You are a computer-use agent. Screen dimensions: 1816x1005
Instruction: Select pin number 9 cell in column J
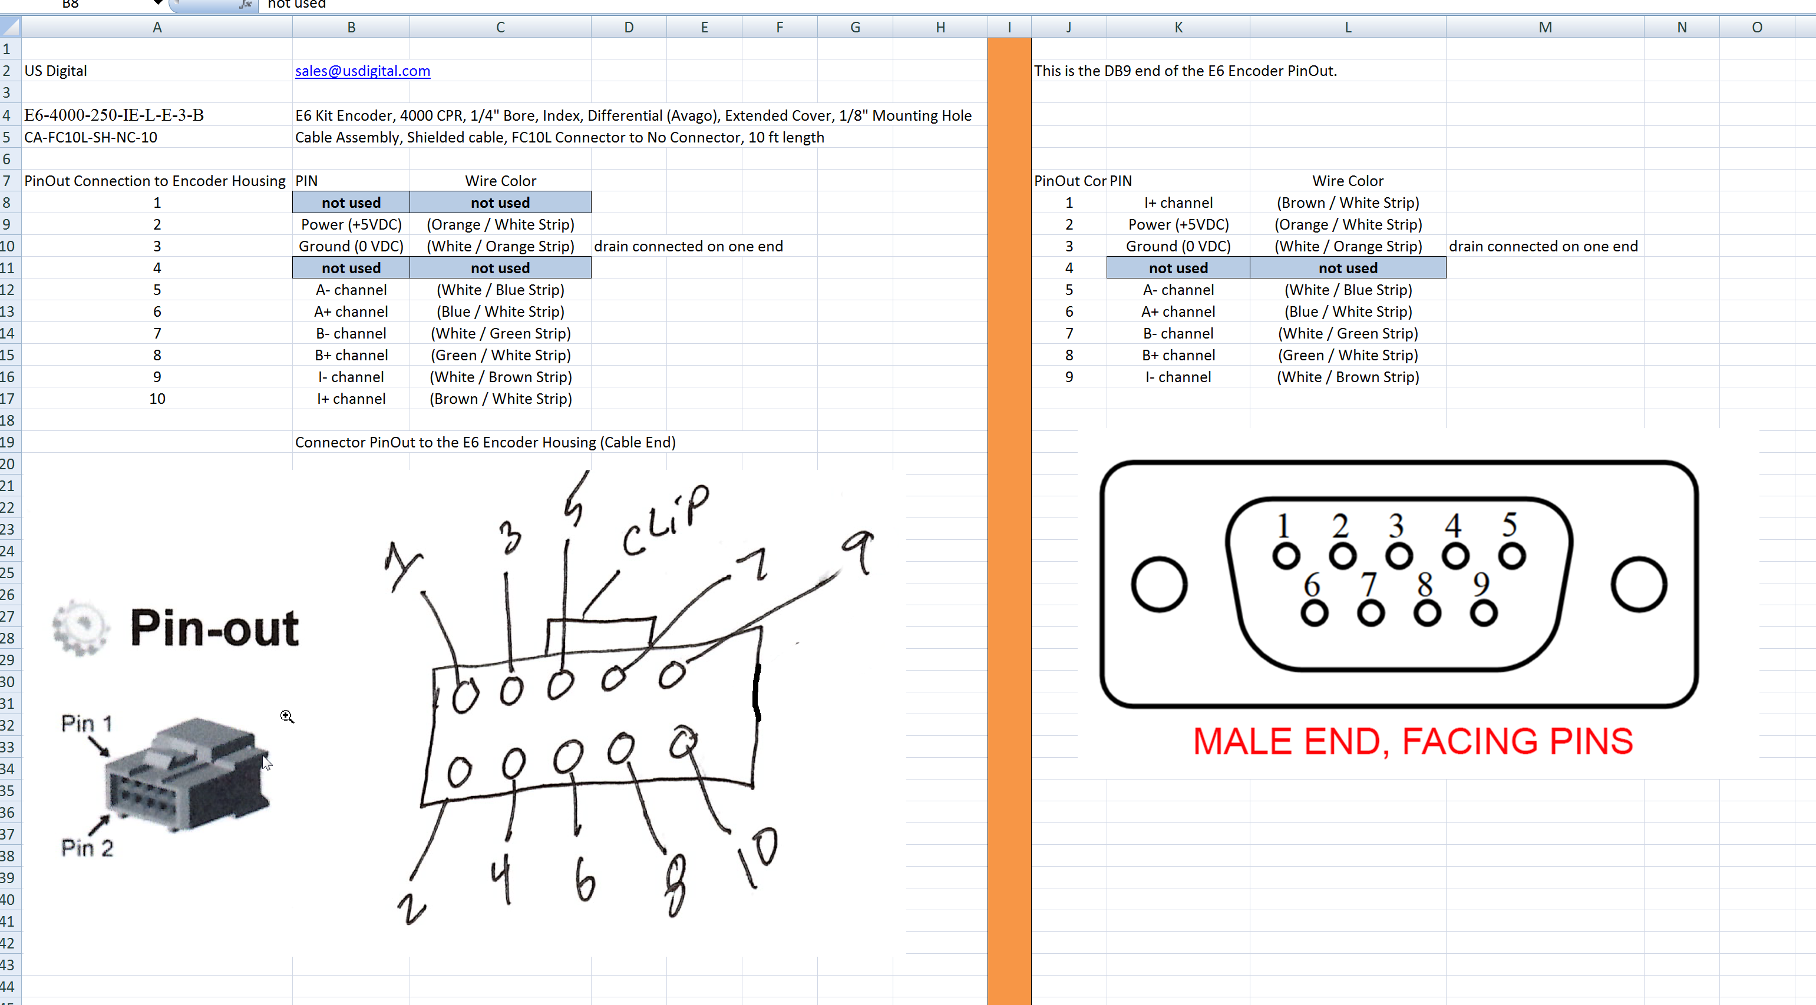coord(1069,377)
